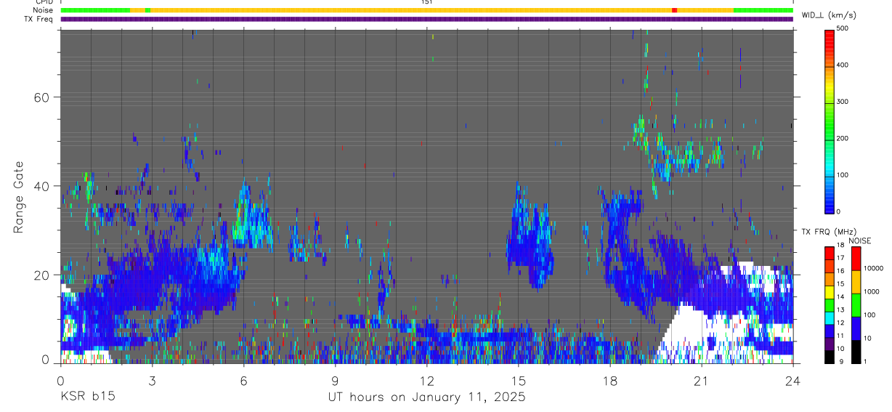Screen dimensions: 892x412
Task: Click the x-axis tick label '24'
Action: pos(792,381)
